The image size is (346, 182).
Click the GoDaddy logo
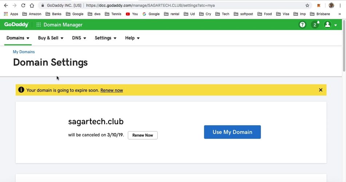(16, 25)
